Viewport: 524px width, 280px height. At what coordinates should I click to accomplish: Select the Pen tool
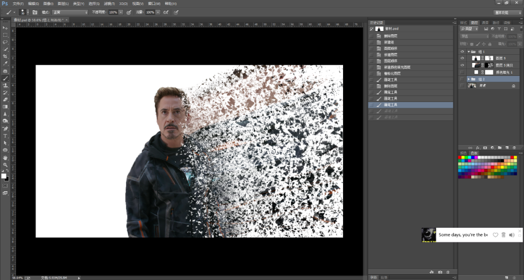click(5, 129)
